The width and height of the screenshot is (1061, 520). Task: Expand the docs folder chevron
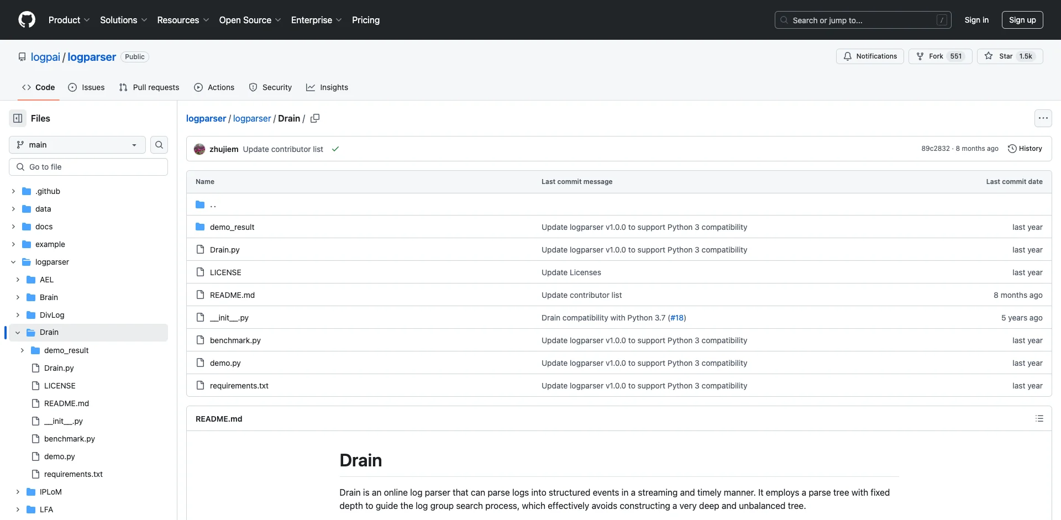tap(13, 227)
